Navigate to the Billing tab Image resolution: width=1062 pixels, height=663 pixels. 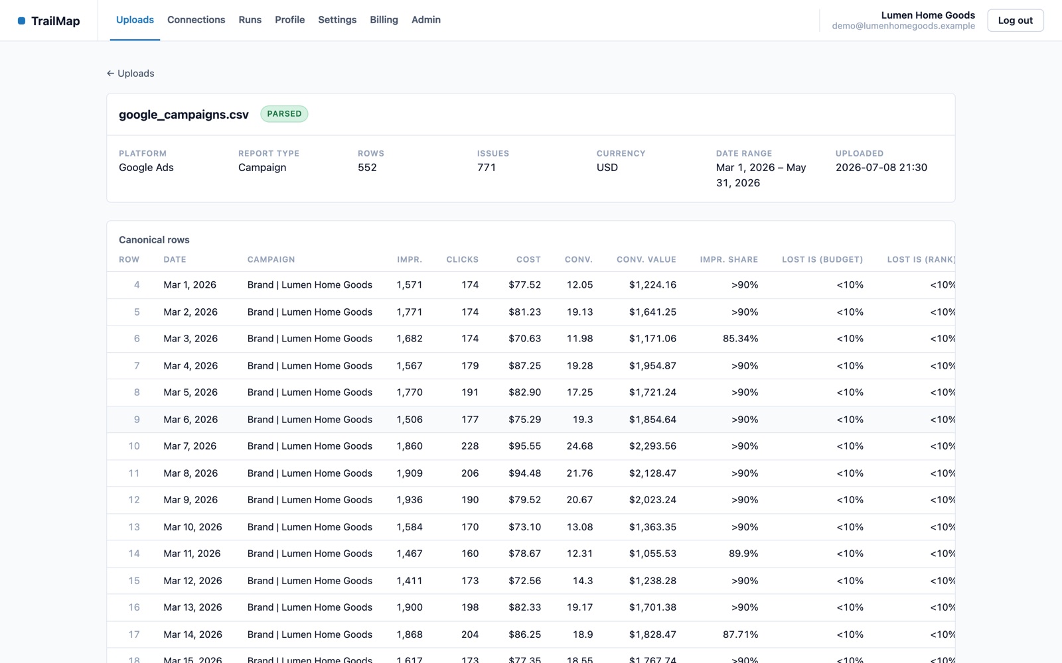tap(384, 20)
